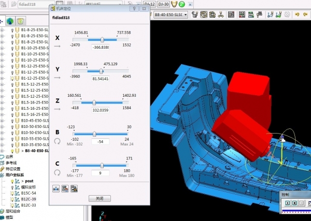Toggle visibility bulb of B12C-33 coordinate

point(12,205)
